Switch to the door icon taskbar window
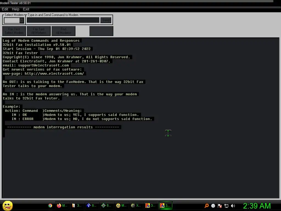This screenshot has height=211, width=281. click(77, 206)
